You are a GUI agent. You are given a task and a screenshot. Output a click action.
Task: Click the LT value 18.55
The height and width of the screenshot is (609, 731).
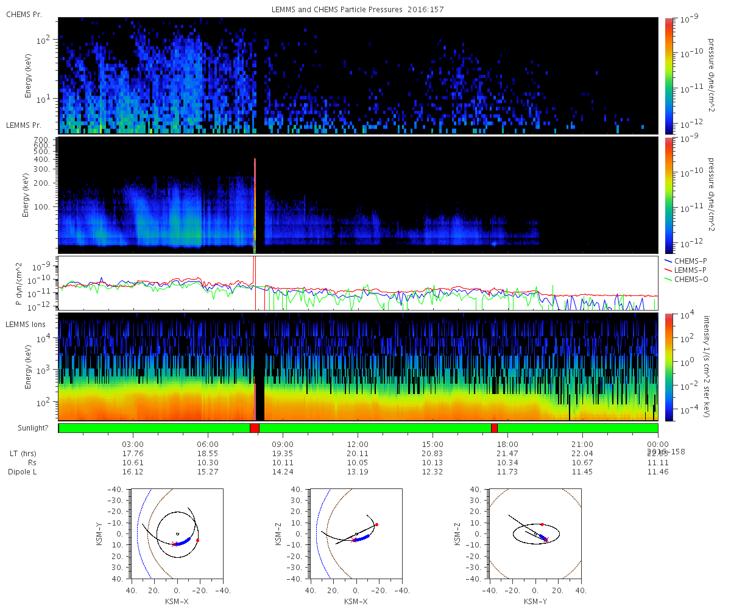tap(208, 454)
